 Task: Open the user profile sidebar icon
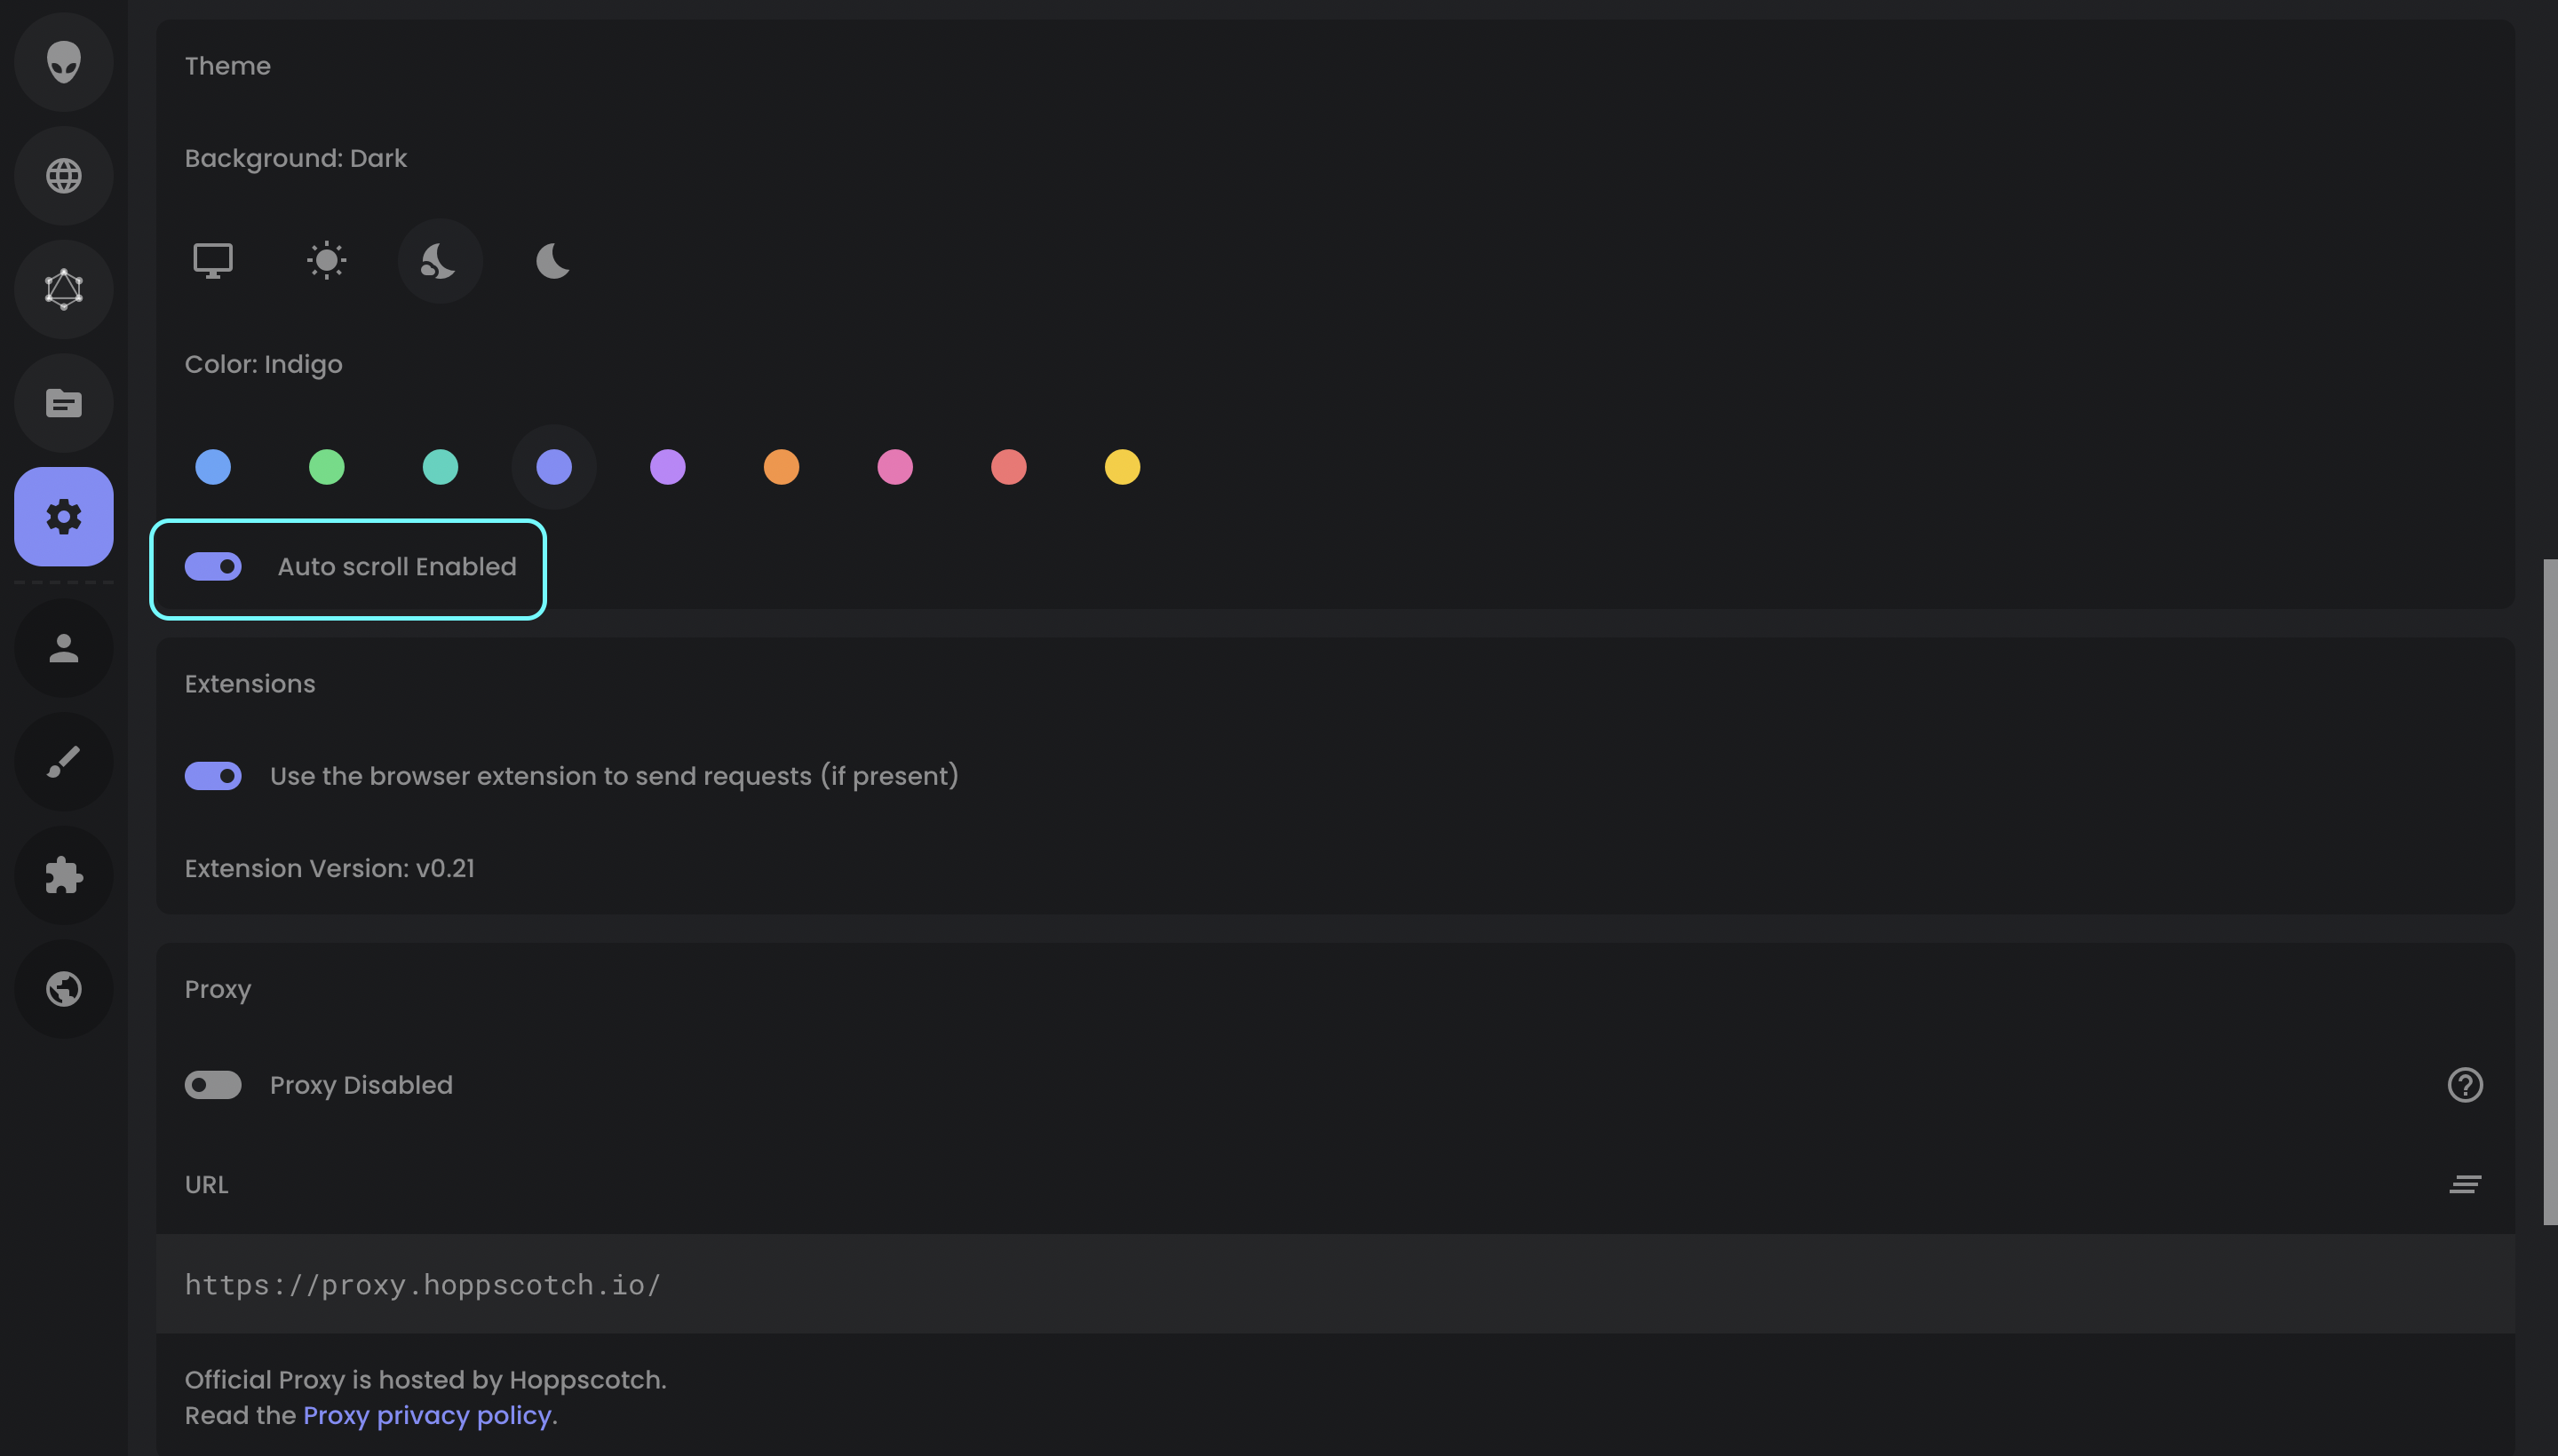(64, 648)
